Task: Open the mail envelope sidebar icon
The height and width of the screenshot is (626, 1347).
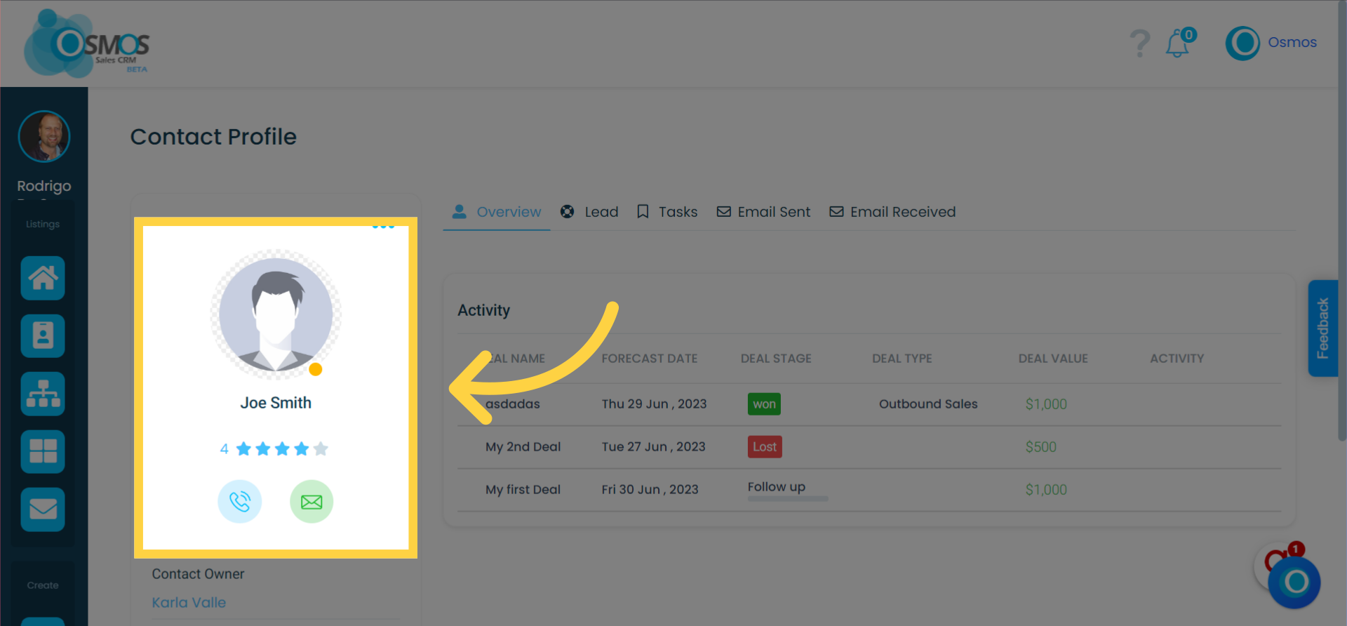Action: (x=43, y=509)
